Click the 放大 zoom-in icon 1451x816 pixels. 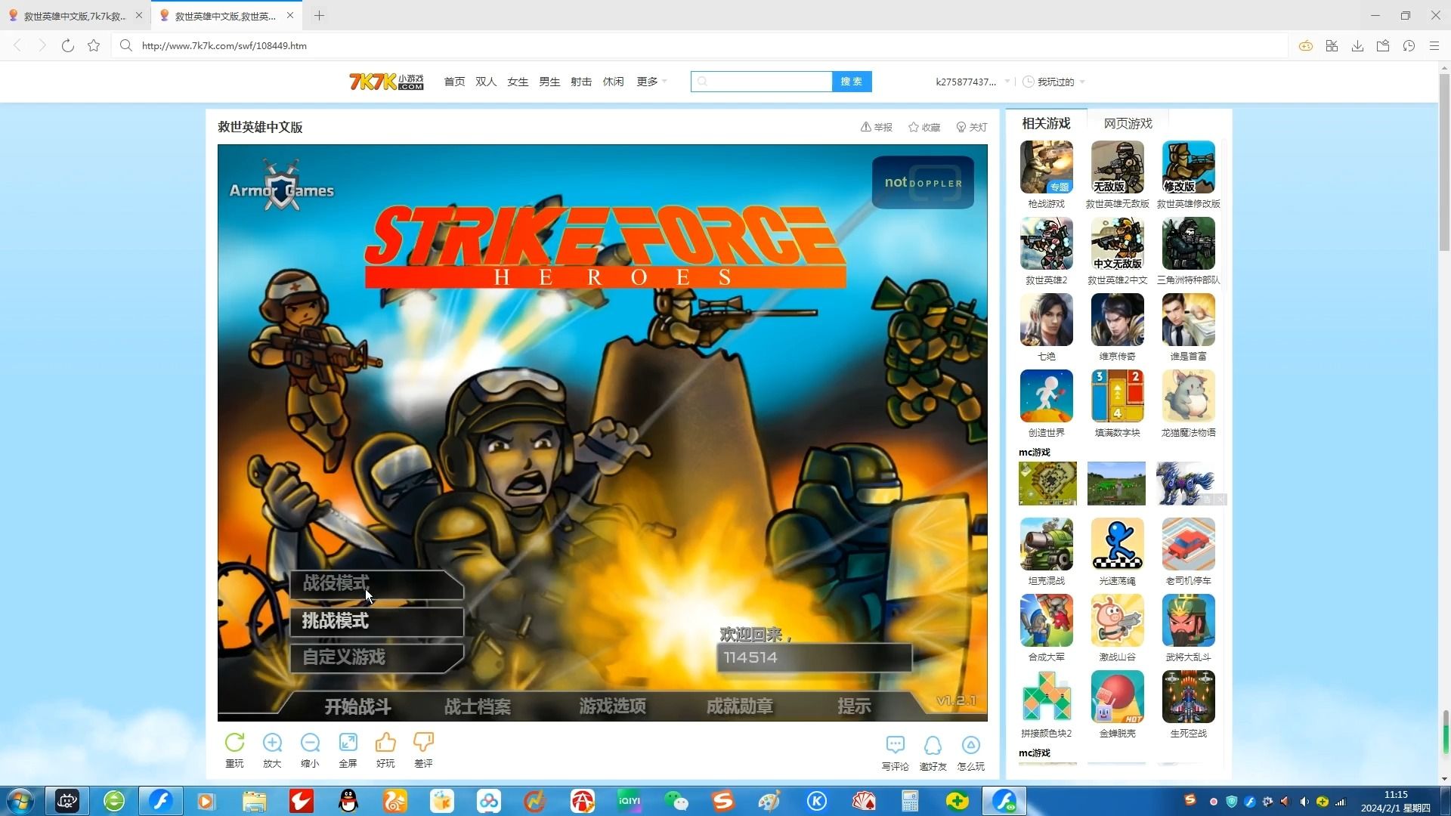[272, 743]
